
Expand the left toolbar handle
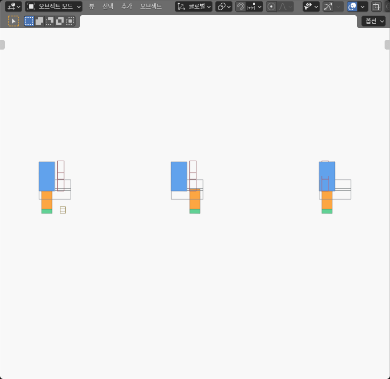tap(2, 45)
